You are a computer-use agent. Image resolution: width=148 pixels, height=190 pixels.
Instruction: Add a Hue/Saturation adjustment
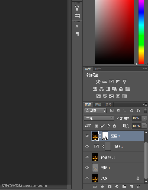point(95,89)
